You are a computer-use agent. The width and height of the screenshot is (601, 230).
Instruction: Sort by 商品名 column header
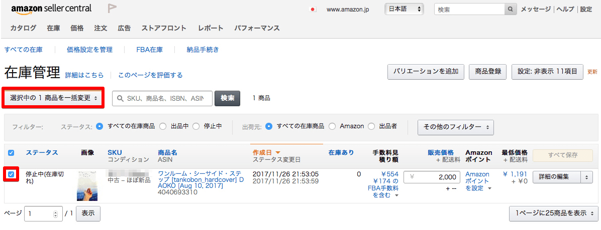[167, 152]
